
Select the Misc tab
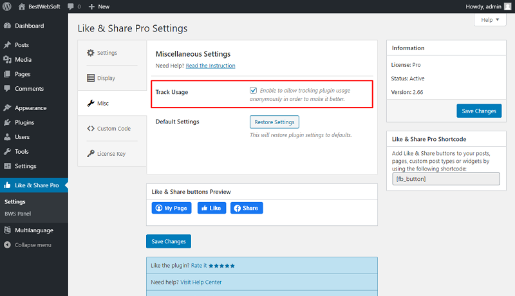[112, 103]
